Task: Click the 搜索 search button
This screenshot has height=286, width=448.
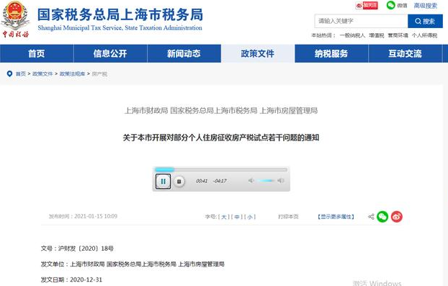Action: pyautogui.click(x=425, y=21)
